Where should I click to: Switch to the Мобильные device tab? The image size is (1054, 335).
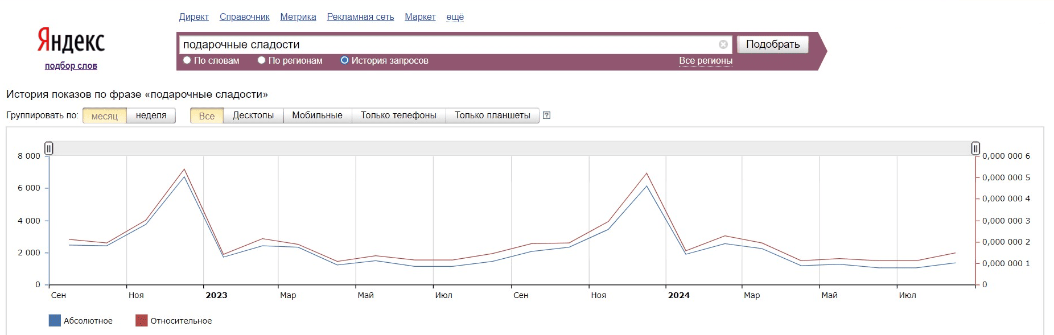coord(317,115)
